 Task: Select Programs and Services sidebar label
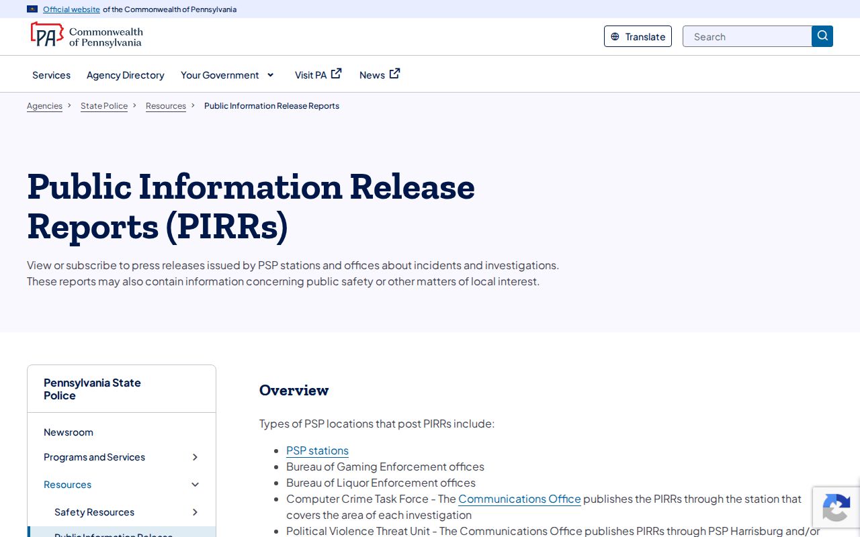coord(94,457)
